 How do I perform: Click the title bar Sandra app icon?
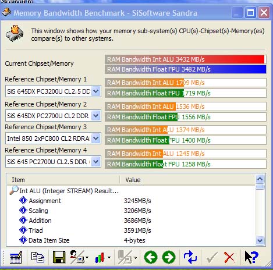[6, 12]
